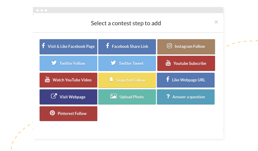Select the Upload Photo step
Viewport: 258px width, 151px height.
click(127, 97)
